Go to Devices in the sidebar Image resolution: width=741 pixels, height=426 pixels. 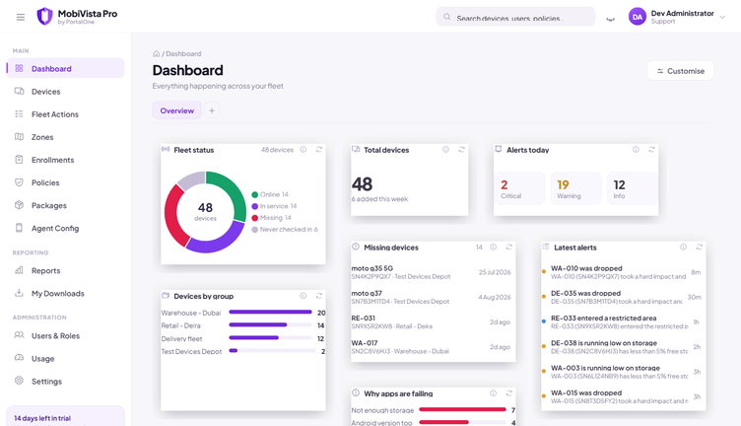pos(66,92)
